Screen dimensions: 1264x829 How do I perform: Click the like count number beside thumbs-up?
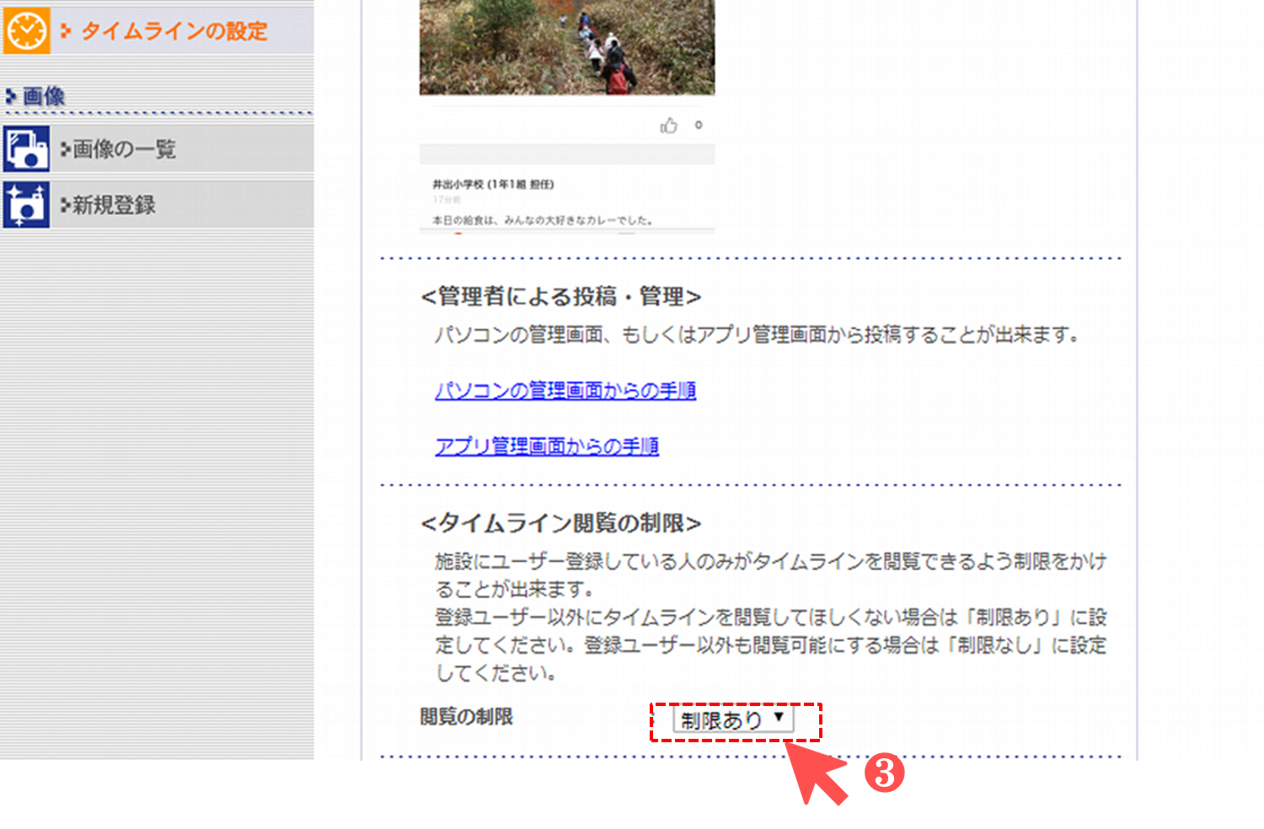(698, 126)
